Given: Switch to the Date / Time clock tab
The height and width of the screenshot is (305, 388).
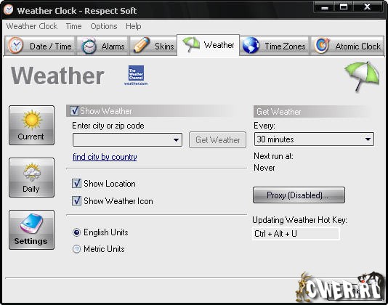Looking at the screenshot, I should (40, 46).
